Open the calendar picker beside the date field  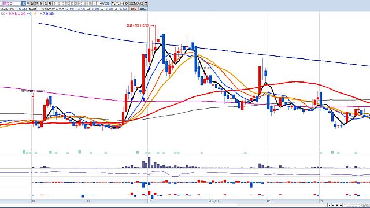click(x=146, y=3)
